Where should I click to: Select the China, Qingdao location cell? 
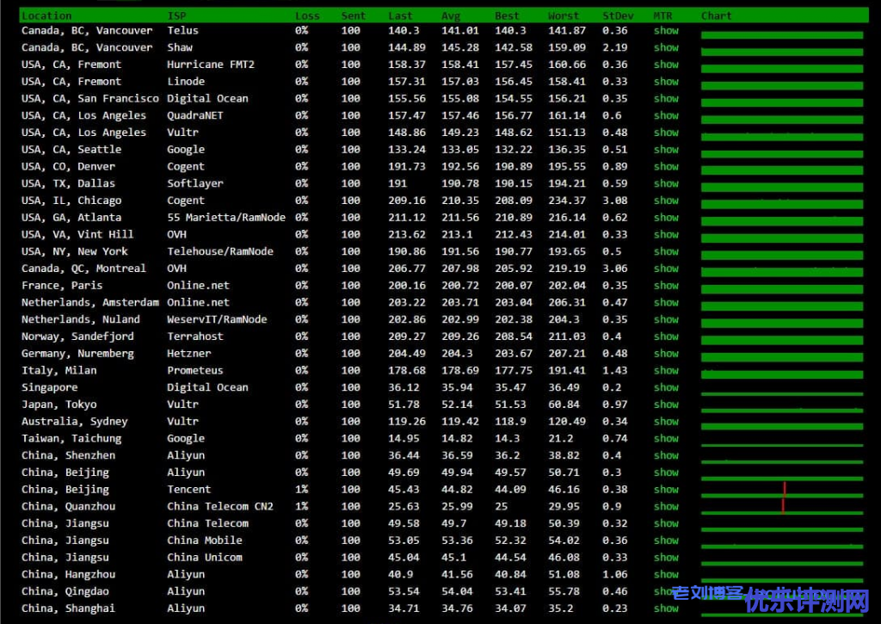65,591
